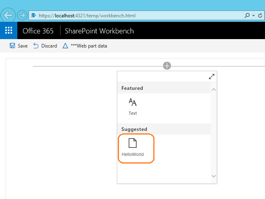Click the search magnifier in the address bar
Screen dimensions: 265x199
coord(247,16)
